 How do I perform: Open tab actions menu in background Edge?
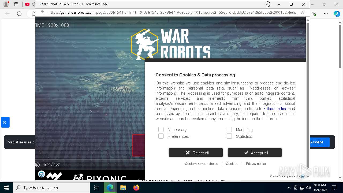(16, 4)
